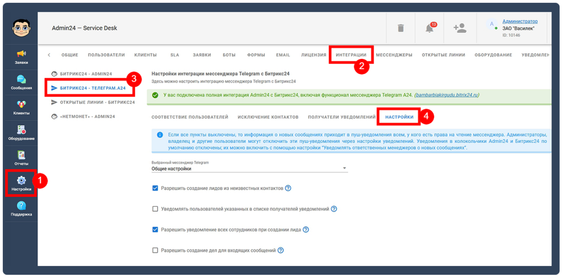Toggle Разрешить уведомление всех сотрудников checkbox

155,230
